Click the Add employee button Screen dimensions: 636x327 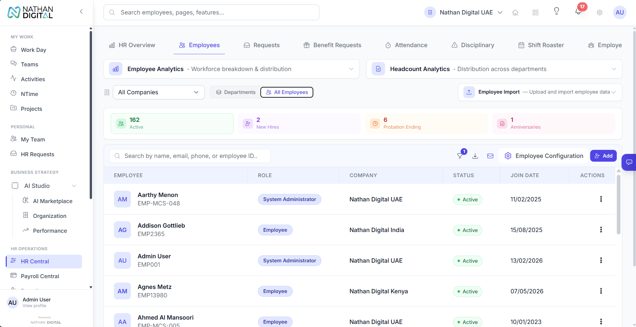tap(604, 156)
